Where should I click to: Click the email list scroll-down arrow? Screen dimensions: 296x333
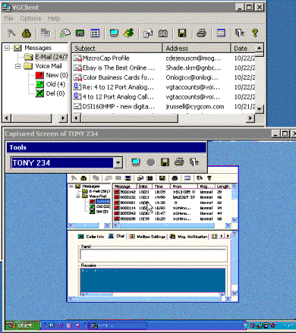[260, 109]
